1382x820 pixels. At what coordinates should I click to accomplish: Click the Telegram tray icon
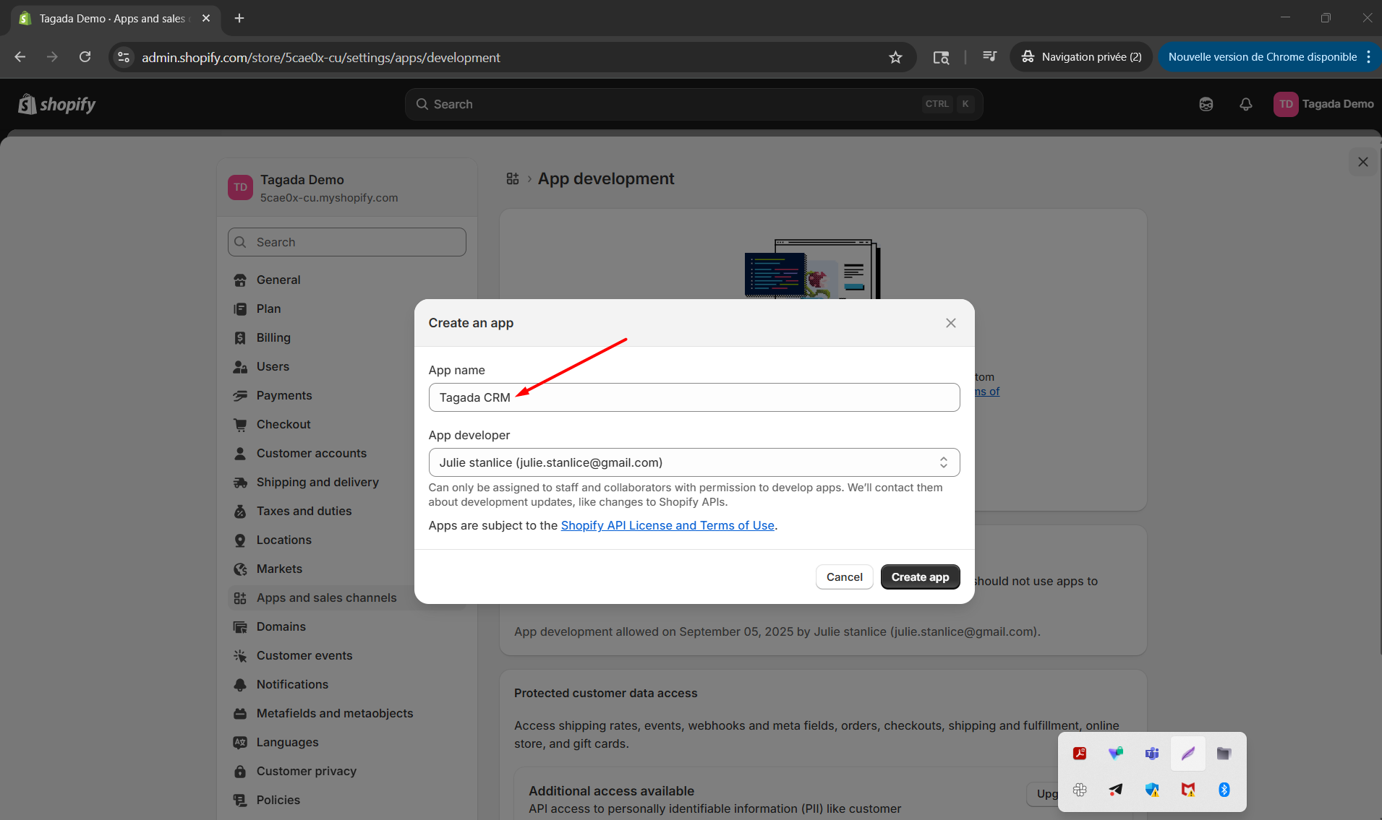[x=1116, y=790]
